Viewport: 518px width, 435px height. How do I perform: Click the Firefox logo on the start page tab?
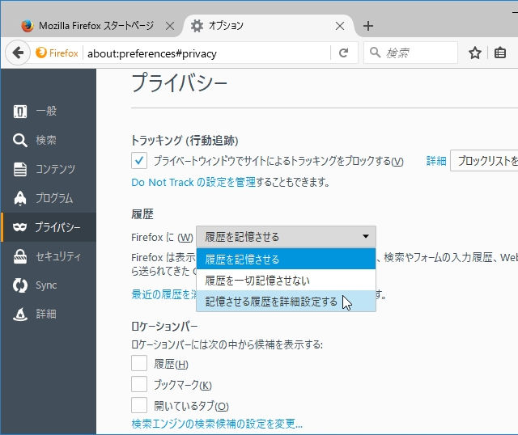(28, 26)
